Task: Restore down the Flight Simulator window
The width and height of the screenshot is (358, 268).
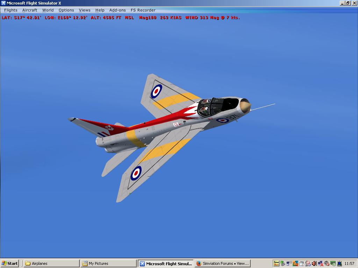Action: coord(348,3)
